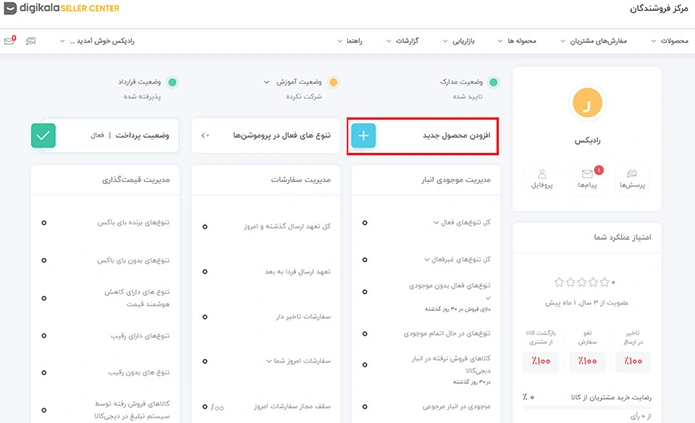Open the بازاریابی menu

click(459, 41)
